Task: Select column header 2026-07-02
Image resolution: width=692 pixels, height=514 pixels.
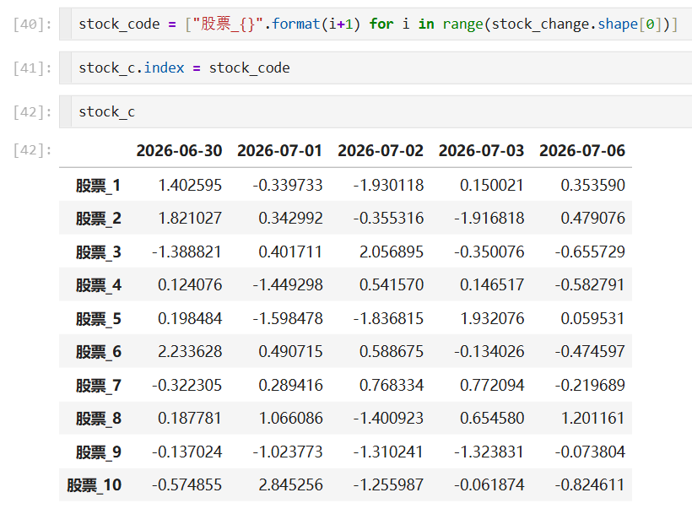Action: click(x=381, y=151)
